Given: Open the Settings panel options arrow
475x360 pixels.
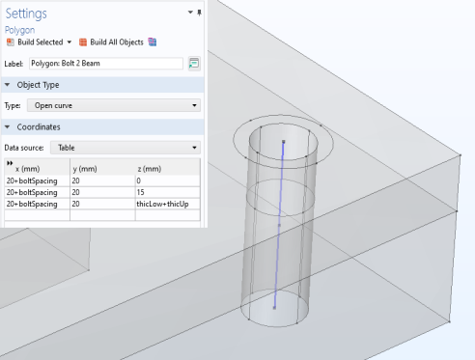Looking at the screenshot, I should coord(190,13).
